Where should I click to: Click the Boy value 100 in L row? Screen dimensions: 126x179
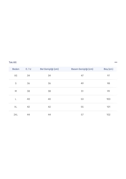pyautogui.click(x=108, y=99)
